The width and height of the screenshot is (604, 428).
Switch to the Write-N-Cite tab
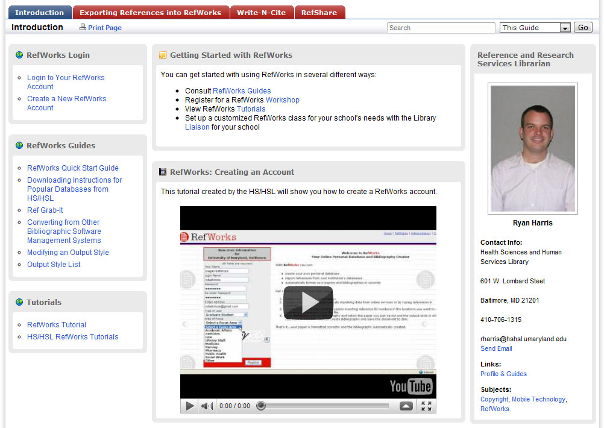click(262, 13)
